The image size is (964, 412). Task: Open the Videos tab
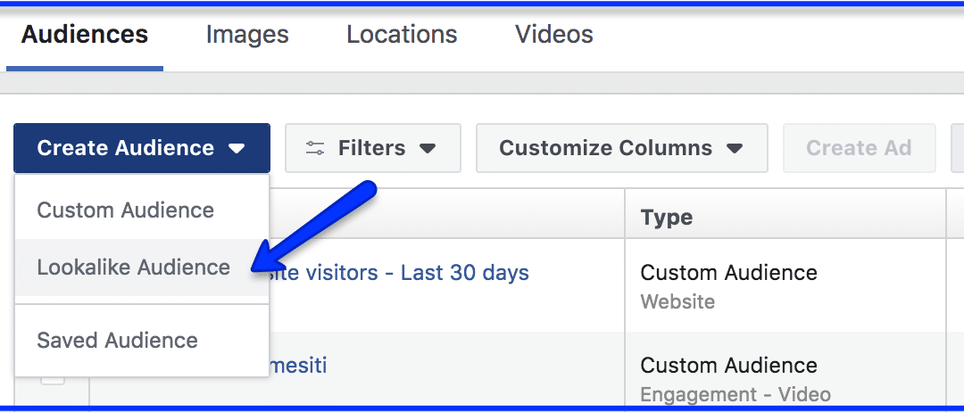click(x=554, y=35)
